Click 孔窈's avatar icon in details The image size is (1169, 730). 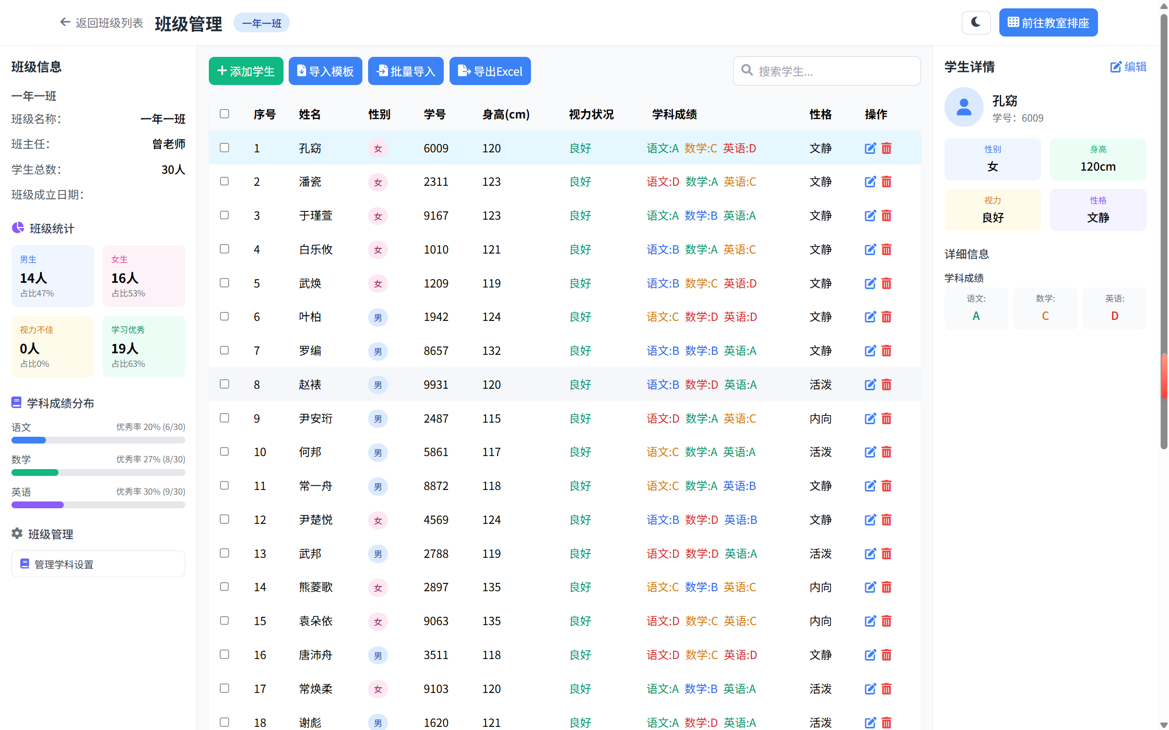(x=963, y=107)
